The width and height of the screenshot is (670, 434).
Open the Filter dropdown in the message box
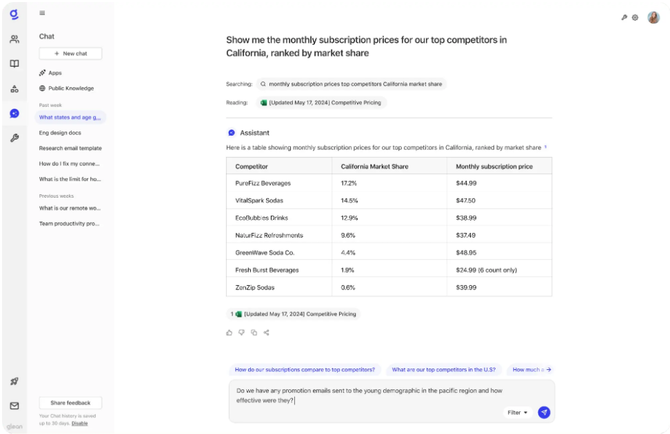518,413
